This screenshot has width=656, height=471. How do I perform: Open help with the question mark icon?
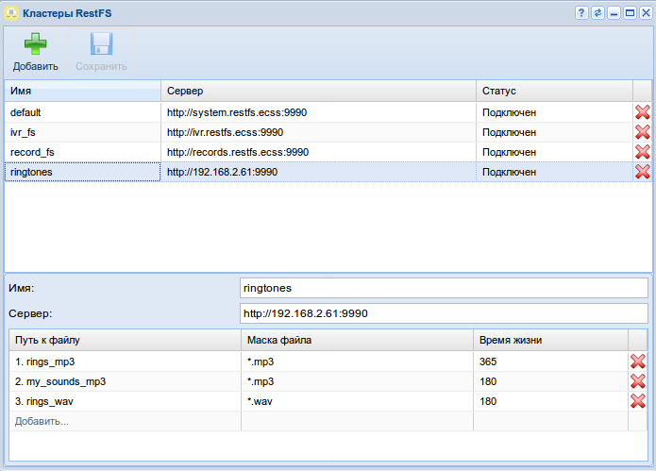click(581, 13)
